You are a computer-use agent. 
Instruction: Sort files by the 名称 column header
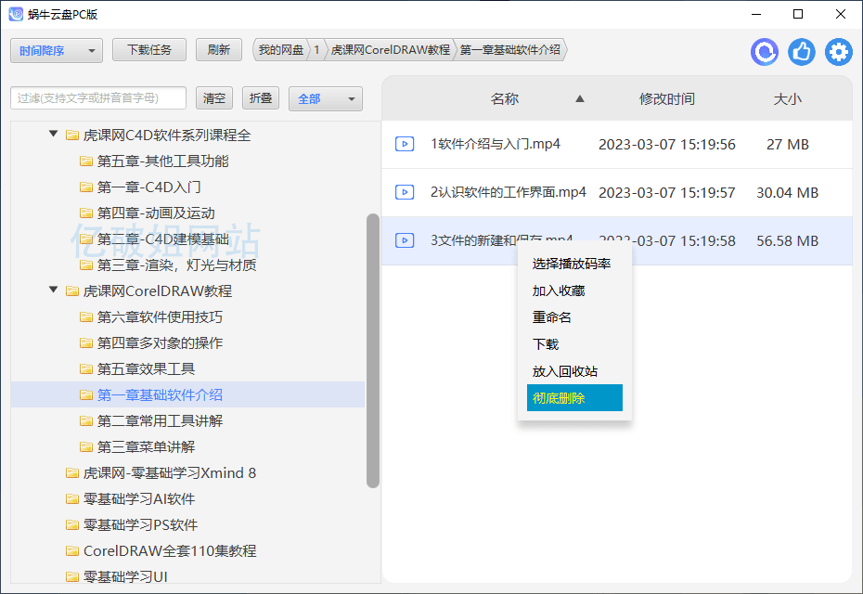505,98
